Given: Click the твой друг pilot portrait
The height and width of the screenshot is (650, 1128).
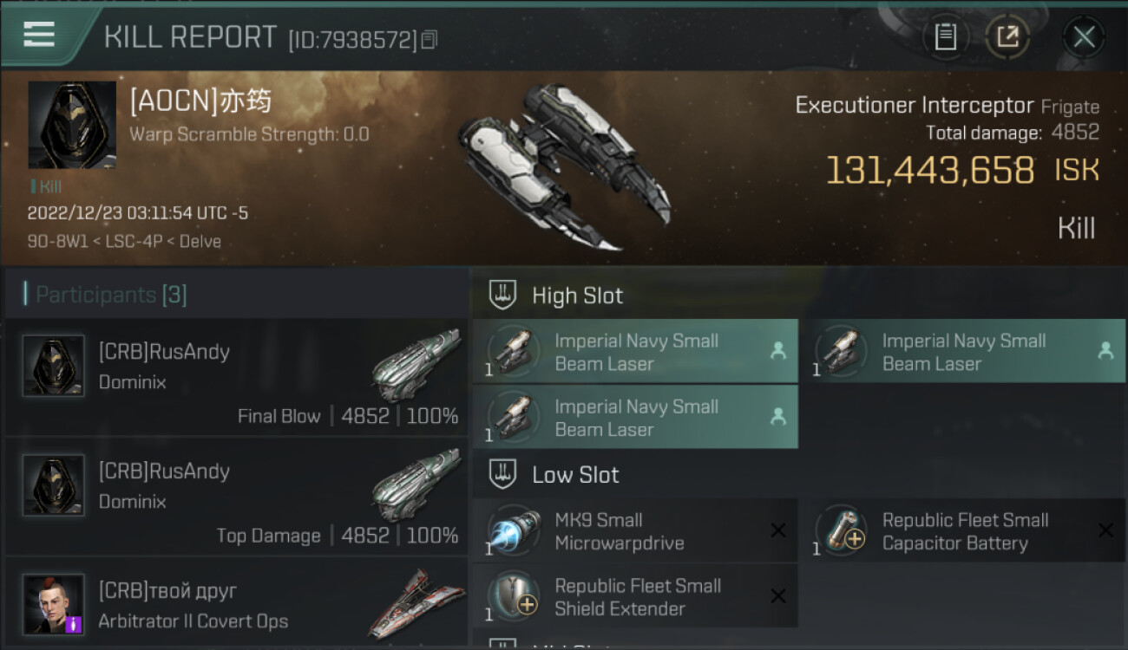Looking at the screenshot, I should coord(54,604).
